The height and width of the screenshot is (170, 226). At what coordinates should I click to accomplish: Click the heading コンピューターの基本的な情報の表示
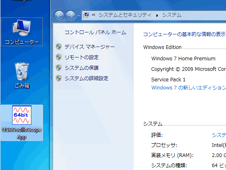[184, 34]
